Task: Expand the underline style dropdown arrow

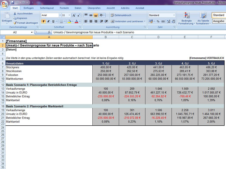Action: click(x=57, y=21)
